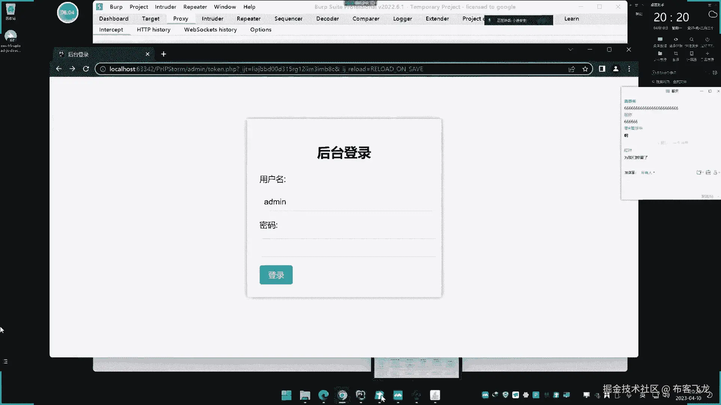The image size is (721, 405).
Task: Click the browser back arrow
Action: pos(59,69)
